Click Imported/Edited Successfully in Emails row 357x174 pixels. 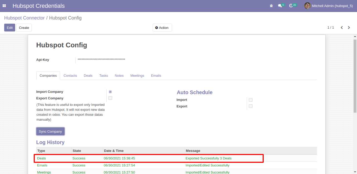[x=208, y=165]
